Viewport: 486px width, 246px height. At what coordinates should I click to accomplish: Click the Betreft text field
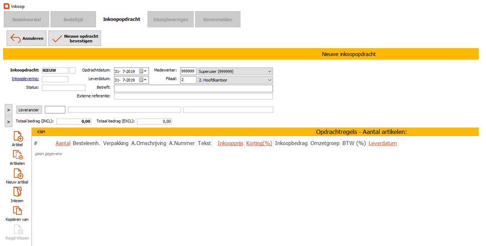tap(193, 88)
